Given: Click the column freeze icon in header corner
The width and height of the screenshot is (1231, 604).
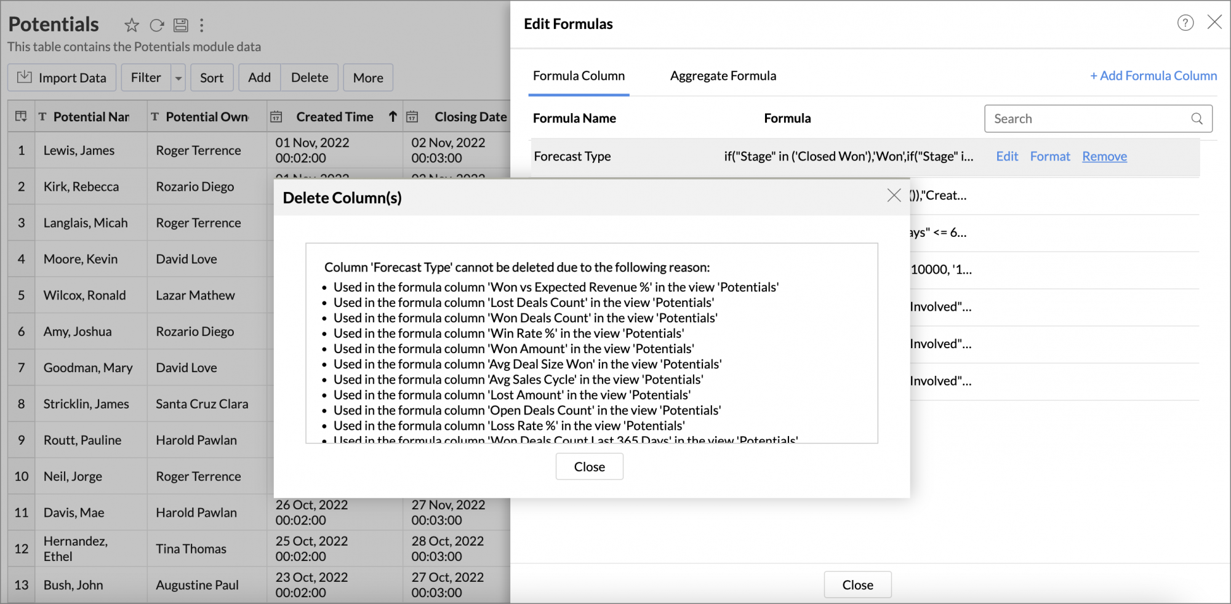Looking at the screenshot, I should tap(21, 116).
